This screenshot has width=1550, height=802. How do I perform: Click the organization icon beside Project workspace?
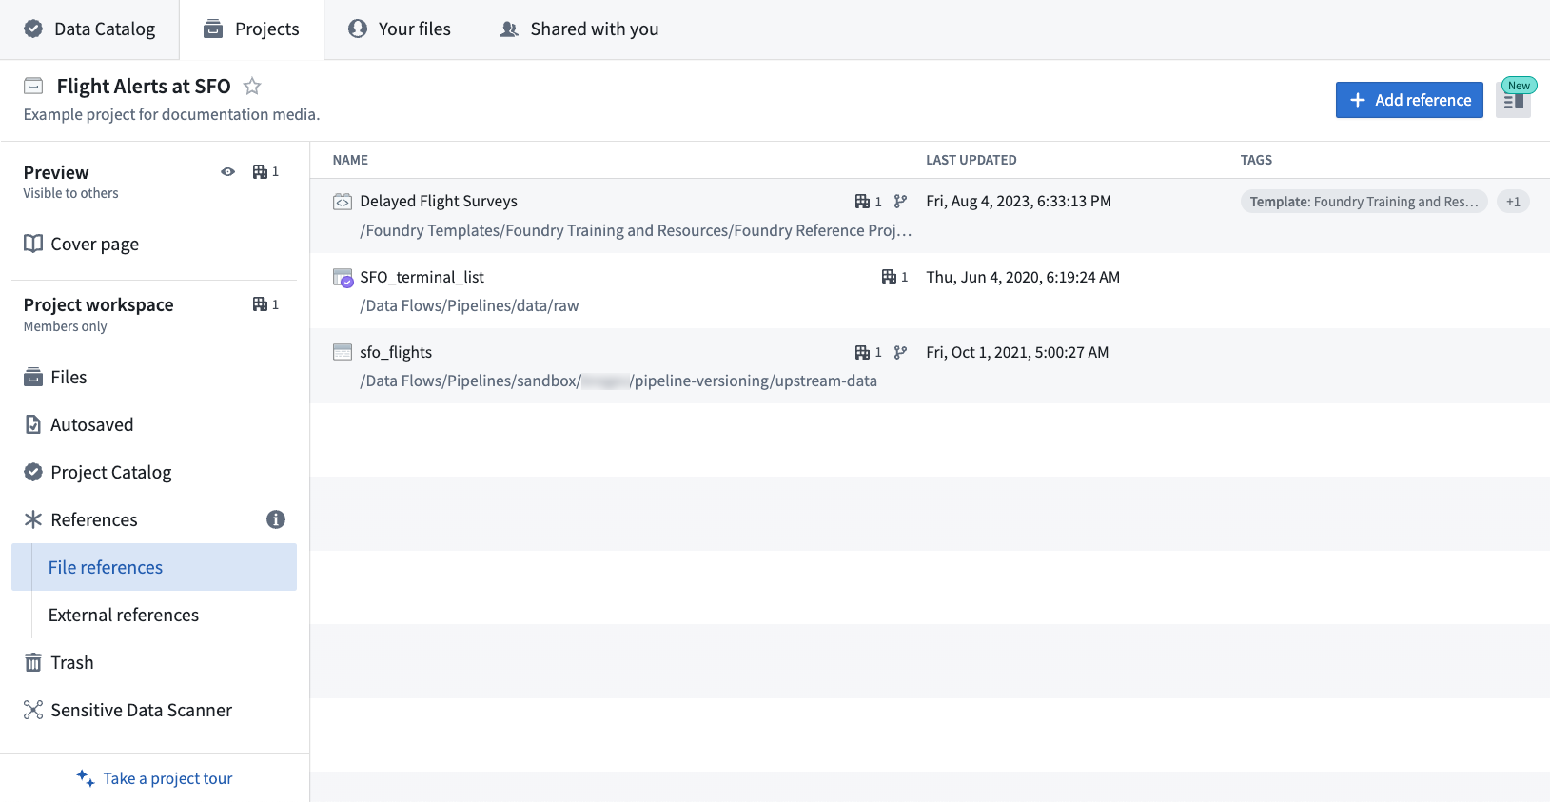[x=265, y=304]
